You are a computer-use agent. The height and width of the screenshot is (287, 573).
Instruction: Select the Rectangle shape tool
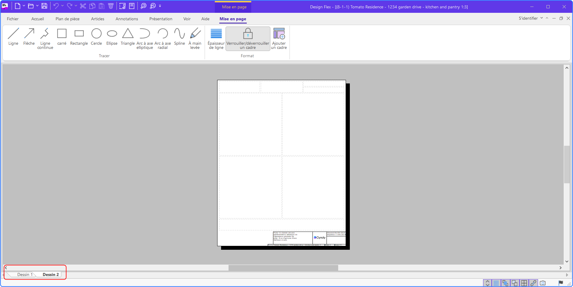click(79, 37)
